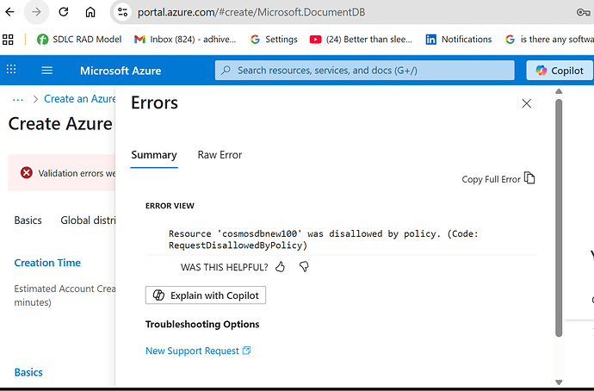The height and width of the screenshot is (391, 594).
Task: Click Explain with Copilot button
Action: [x=207, y=295]
